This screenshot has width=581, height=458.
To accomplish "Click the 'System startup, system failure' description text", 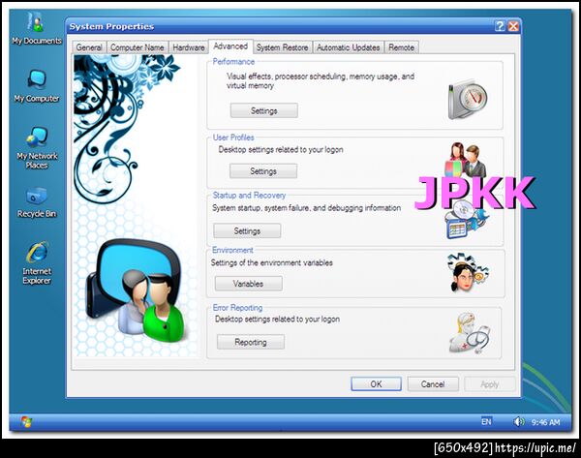I will tap(306, 208).
